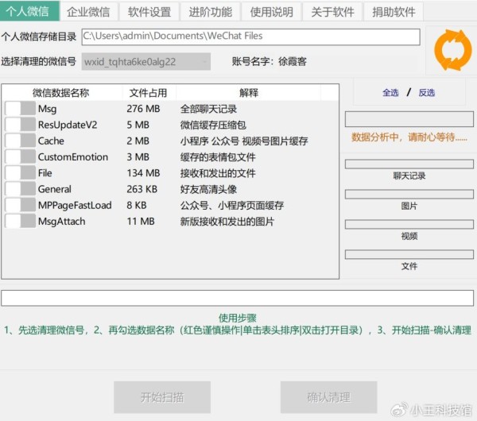The width and height of the screenshot is (477, 421).
Task: Select the 小程序 公众号 视频号图片缓存 description
Action: tap(244, 141)
